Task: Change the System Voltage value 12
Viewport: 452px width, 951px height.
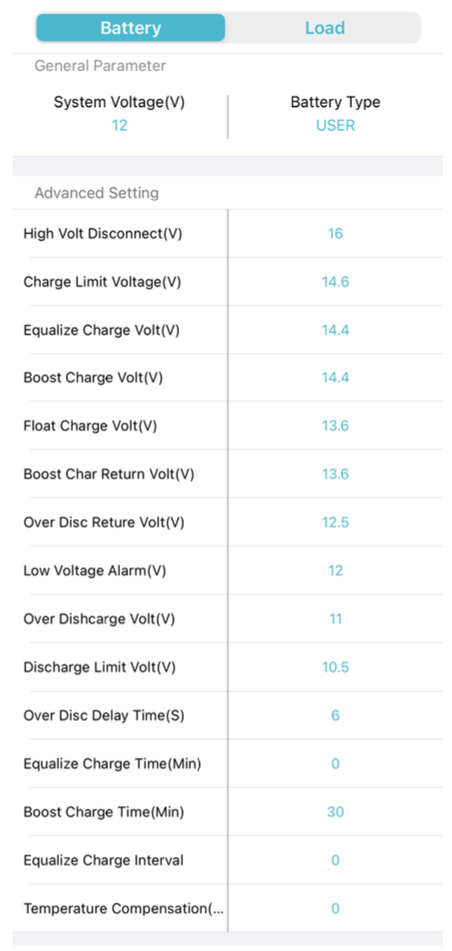Action: coord(119,126)
